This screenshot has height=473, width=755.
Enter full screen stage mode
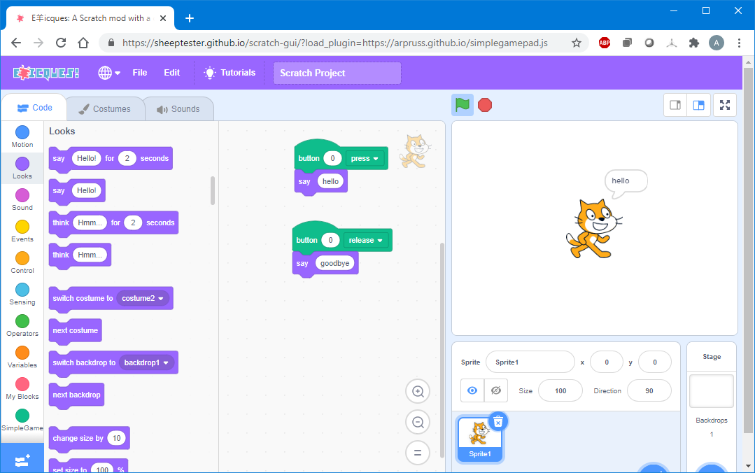pyautogui.click(x=725, y=104)
